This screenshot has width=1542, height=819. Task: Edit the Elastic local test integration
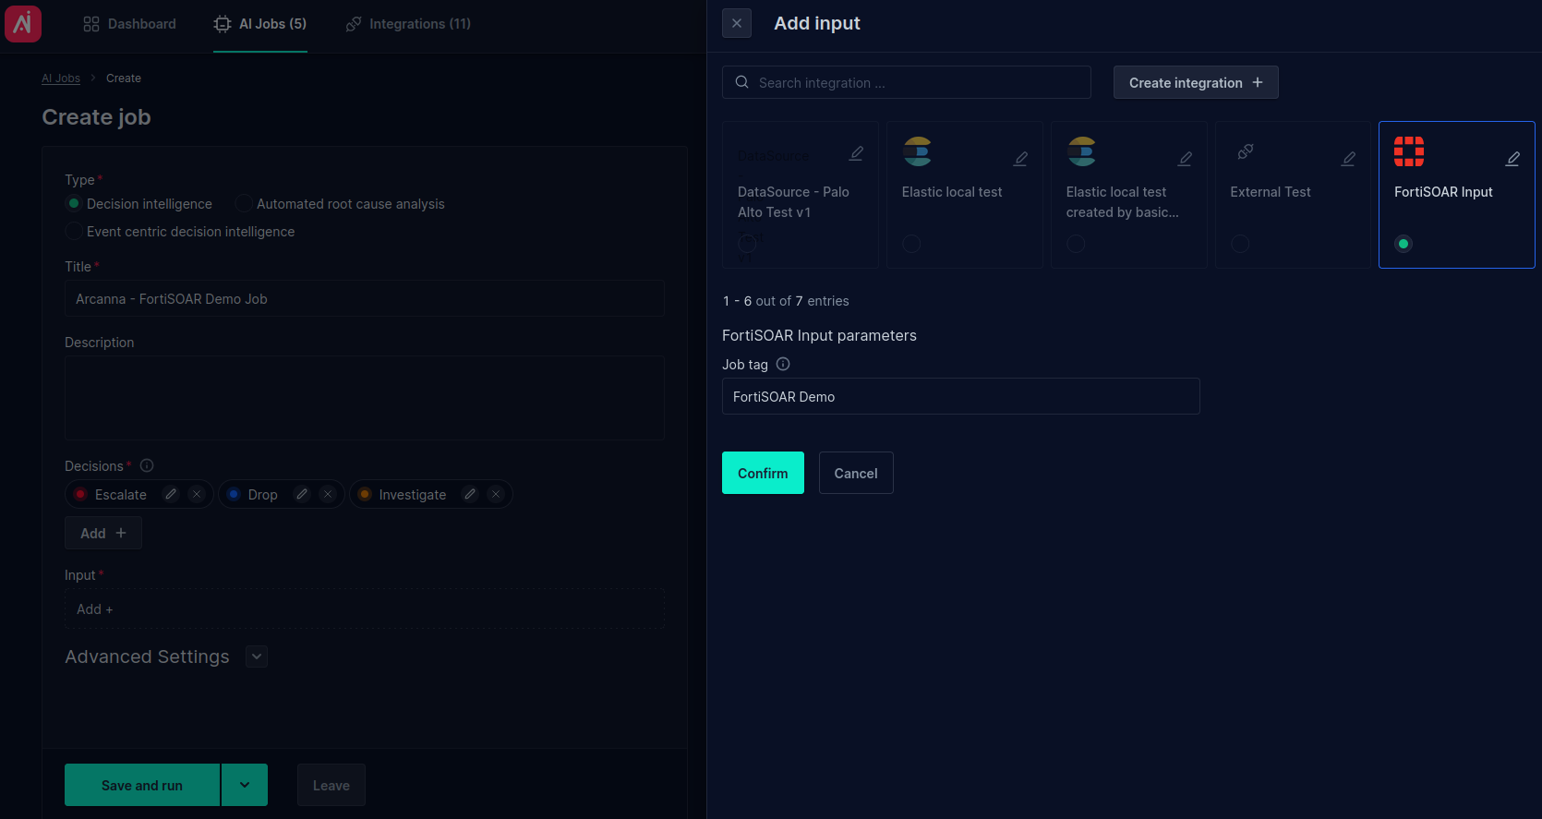1021,159
